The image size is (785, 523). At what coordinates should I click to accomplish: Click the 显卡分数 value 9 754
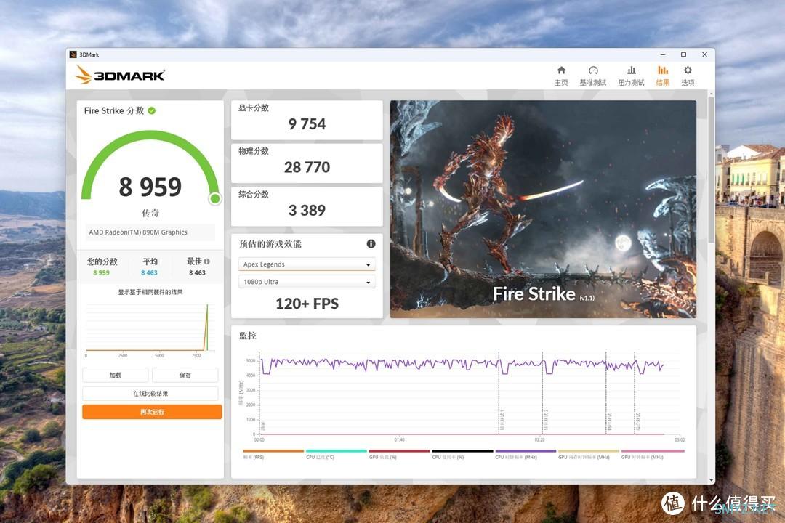pyautogui.click(x=307, y=124)
